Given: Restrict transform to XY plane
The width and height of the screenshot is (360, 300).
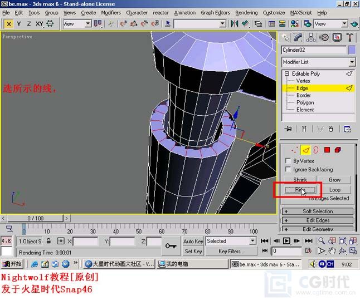Looking at the screenshot, I should (x=40, y=23).
